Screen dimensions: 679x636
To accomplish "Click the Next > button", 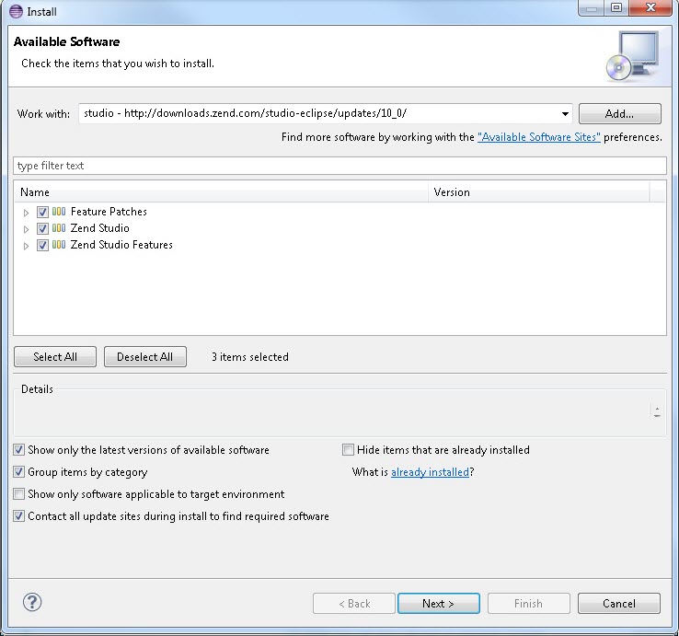I will click(438, 604).
